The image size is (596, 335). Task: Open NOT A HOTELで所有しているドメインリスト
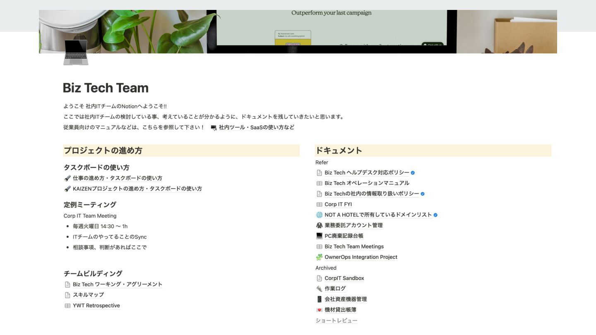click(378, 215)
